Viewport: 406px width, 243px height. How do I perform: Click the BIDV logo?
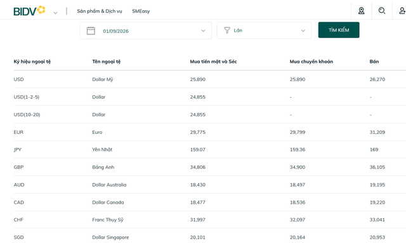(29, 11)
